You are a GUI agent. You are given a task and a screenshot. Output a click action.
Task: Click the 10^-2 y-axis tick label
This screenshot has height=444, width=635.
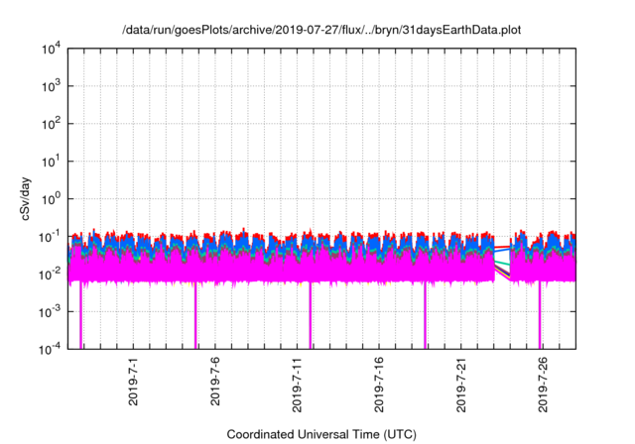(x=51, y=275)
